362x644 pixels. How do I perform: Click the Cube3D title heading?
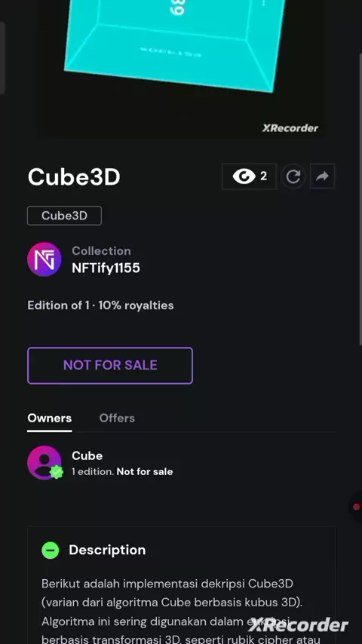pos(74,177)
